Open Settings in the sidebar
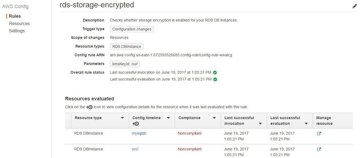The height and width of the screenshot is (158, 361). coord(17,31)
